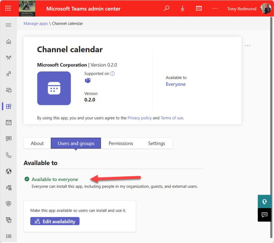Open the shield security icon in sidebar
Viewport: 274px width, 243px height.
pyautogui.click(x=8, y=204)
